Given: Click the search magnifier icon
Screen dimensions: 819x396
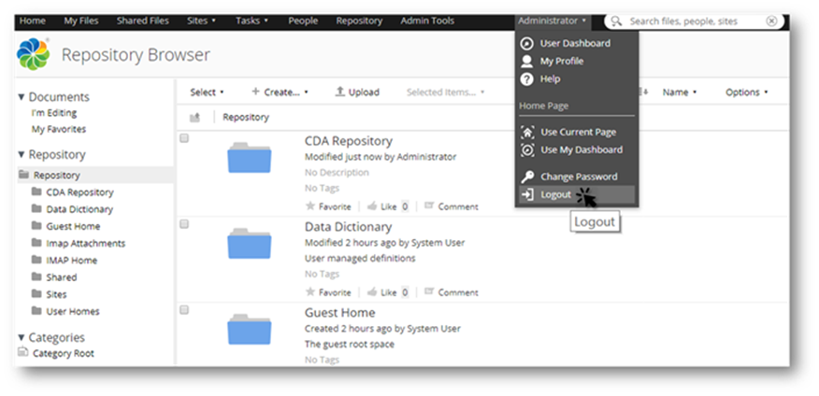Looking at the screenshot, I should pyautogui.click(x=619, y=21).
